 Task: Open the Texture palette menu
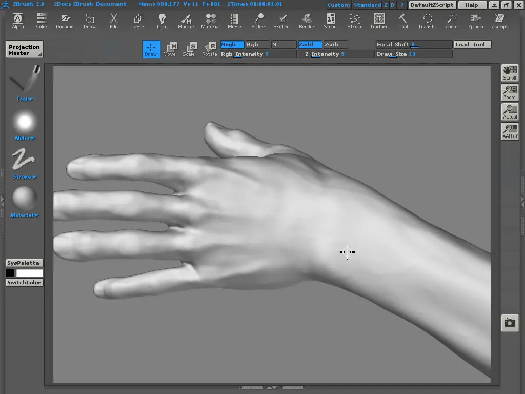pyautogui.click(x=379, y=21)
